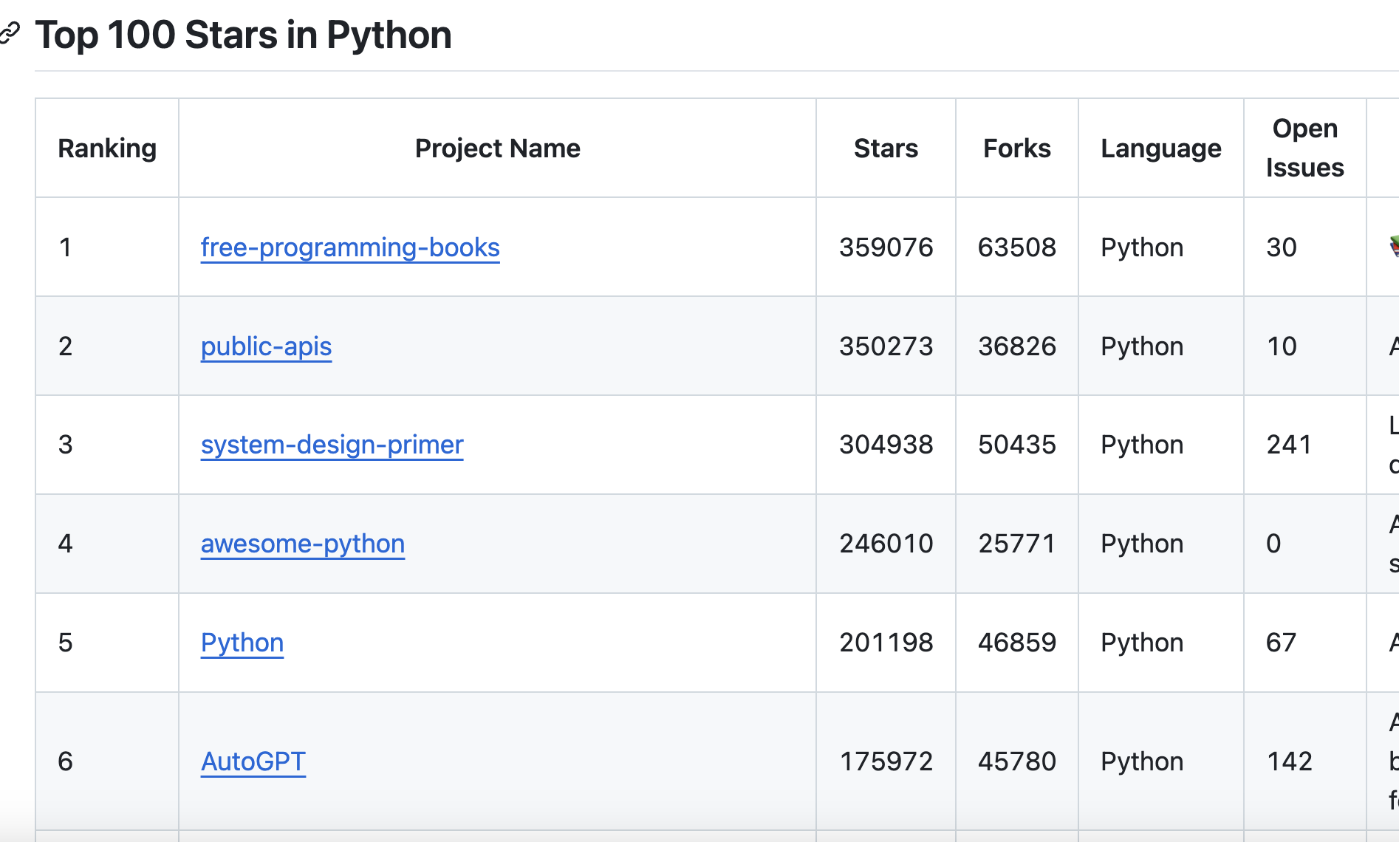Click the Project Name column header

[x=497, y=148]
